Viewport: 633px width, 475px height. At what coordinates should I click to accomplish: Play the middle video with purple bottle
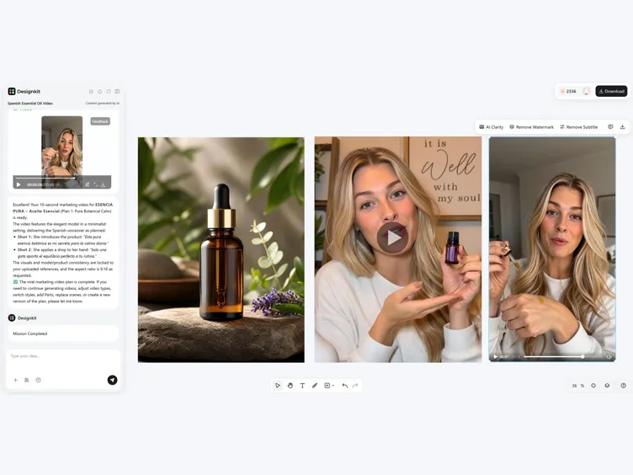point(392,237)
